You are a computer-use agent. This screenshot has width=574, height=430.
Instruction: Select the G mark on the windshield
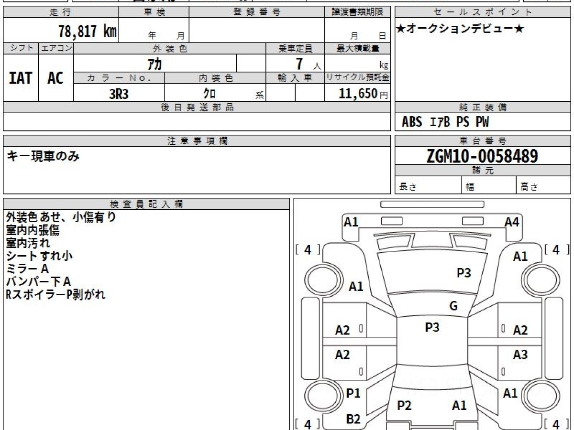tap(453, 306)
